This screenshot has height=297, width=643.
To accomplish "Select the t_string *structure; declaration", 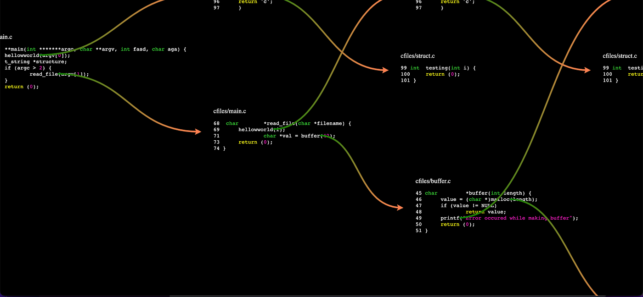I will pyautogui.click(x=36, y=62).
